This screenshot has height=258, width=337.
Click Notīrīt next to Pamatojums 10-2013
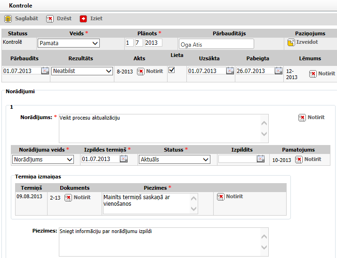pyautogui.click(x=308, y=160)
